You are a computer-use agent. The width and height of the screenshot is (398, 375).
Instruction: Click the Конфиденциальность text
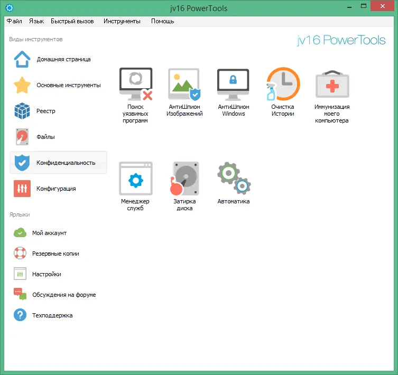click(x=66, y=163)
